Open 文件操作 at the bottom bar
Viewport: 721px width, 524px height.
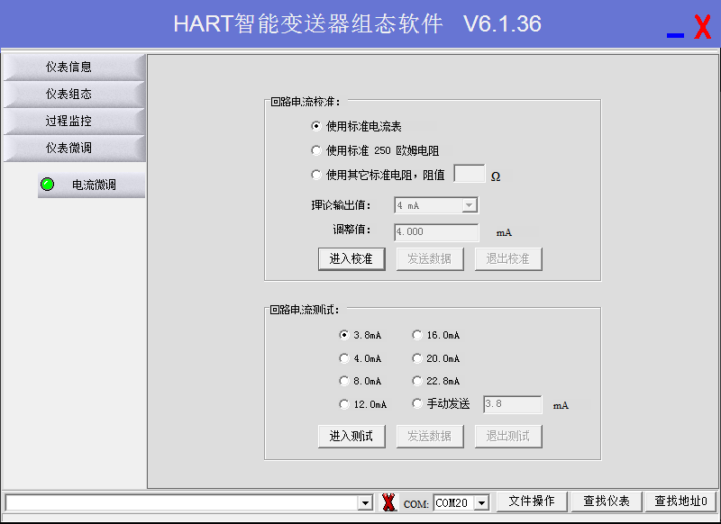[x=532, y=501]
